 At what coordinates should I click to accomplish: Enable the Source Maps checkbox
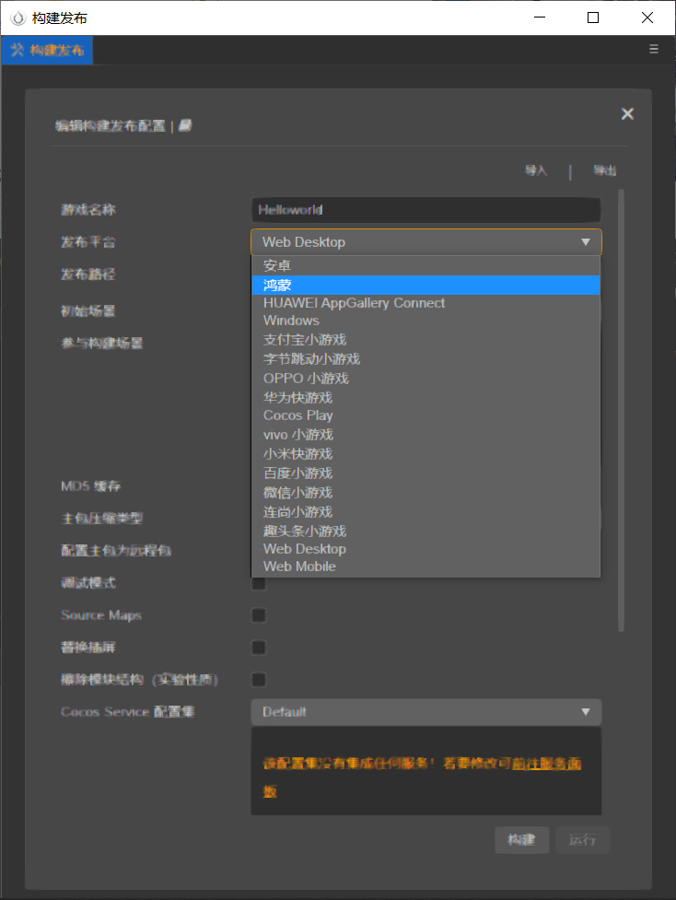click(259, 615)
